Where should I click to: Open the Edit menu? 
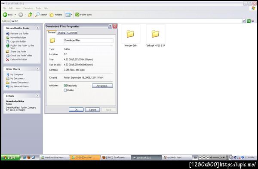coord(11,8)
